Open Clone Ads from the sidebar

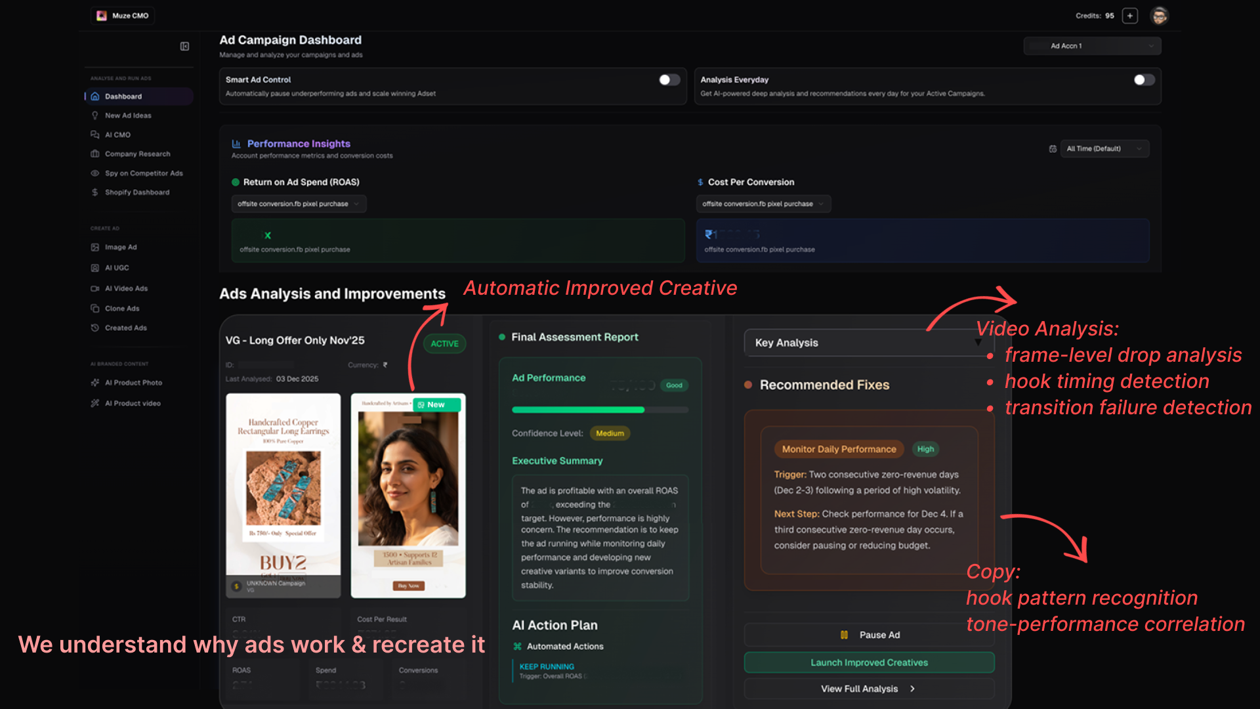122,309
